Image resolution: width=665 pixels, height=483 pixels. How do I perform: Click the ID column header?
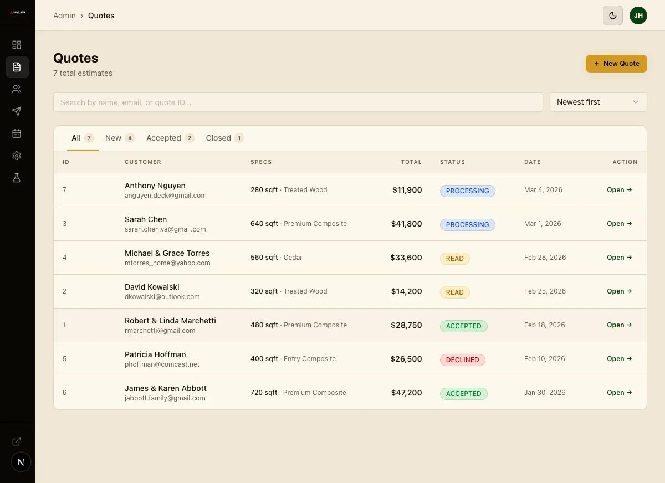tap(66, 162)
